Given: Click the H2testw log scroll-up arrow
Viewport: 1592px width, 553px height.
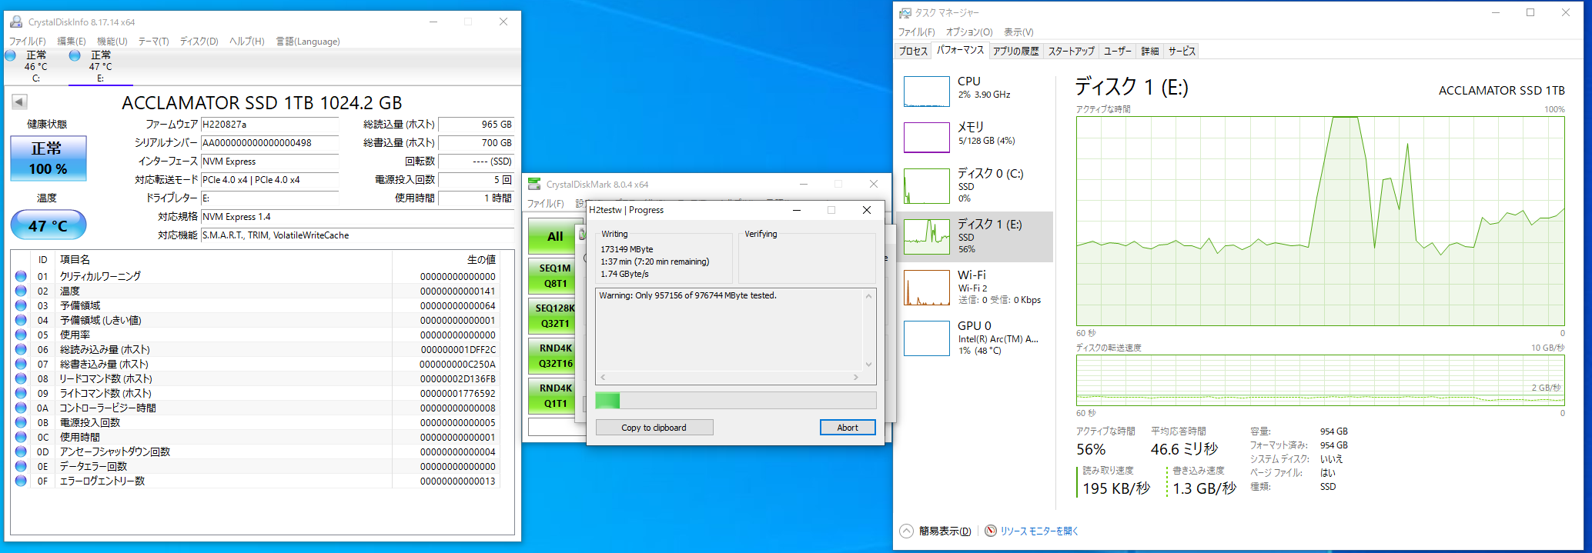Looking at the screenshot, I should [x=869, y=296].
